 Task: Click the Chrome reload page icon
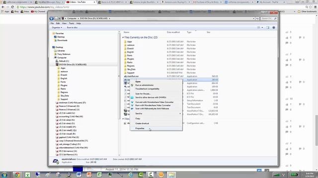click(12, 7)
